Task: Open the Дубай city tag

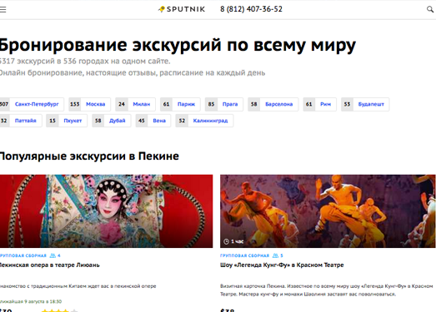Action: (112, 121)
